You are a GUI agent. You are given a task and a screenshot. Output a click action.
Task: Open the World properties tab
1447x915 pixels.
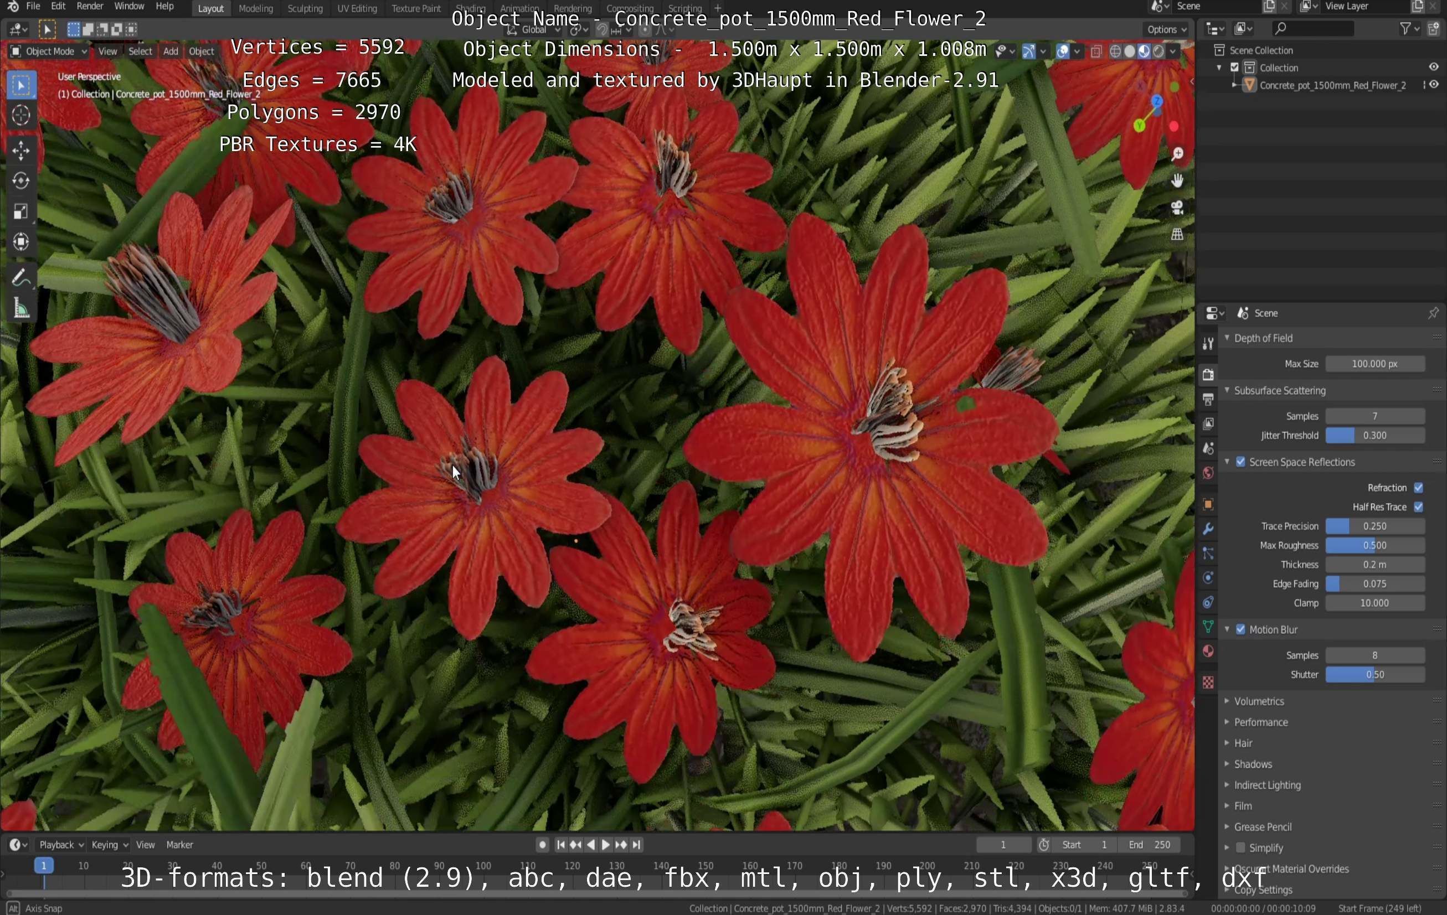pyautogui.click(x=1208, y=473)
